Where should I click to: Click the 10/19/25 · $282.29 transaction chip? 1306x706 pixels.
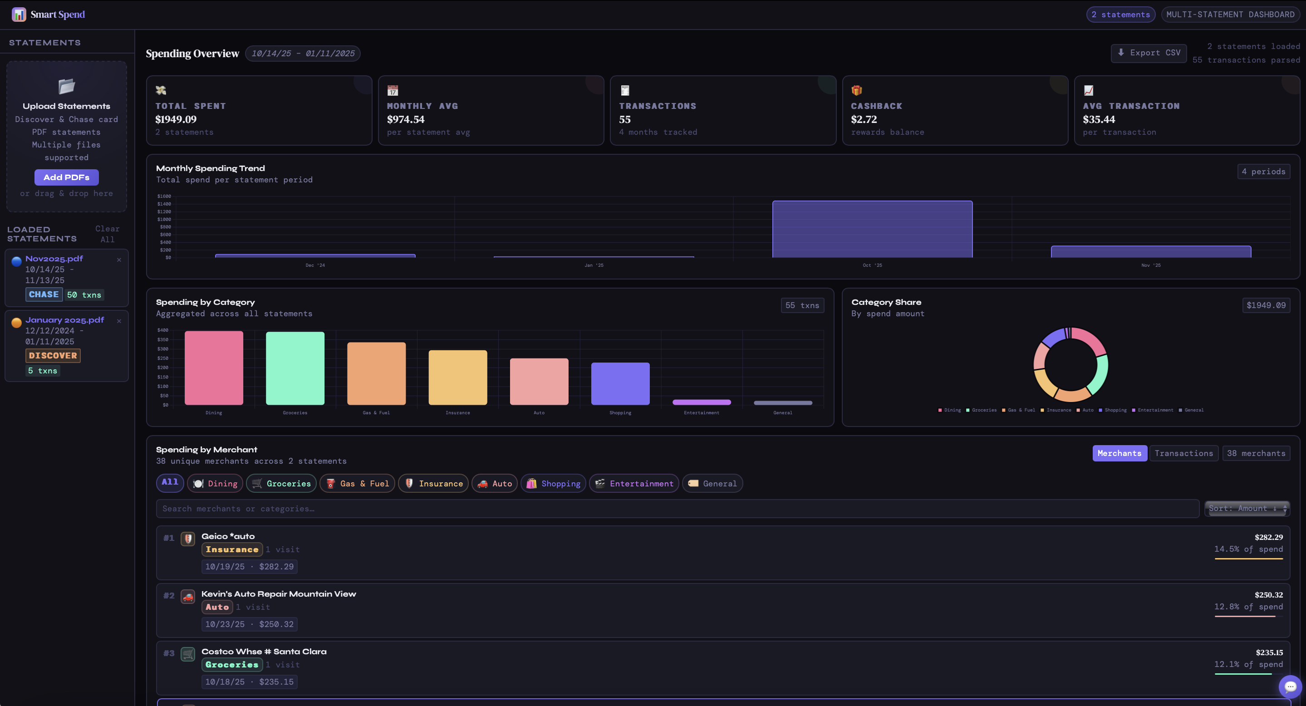250,567
